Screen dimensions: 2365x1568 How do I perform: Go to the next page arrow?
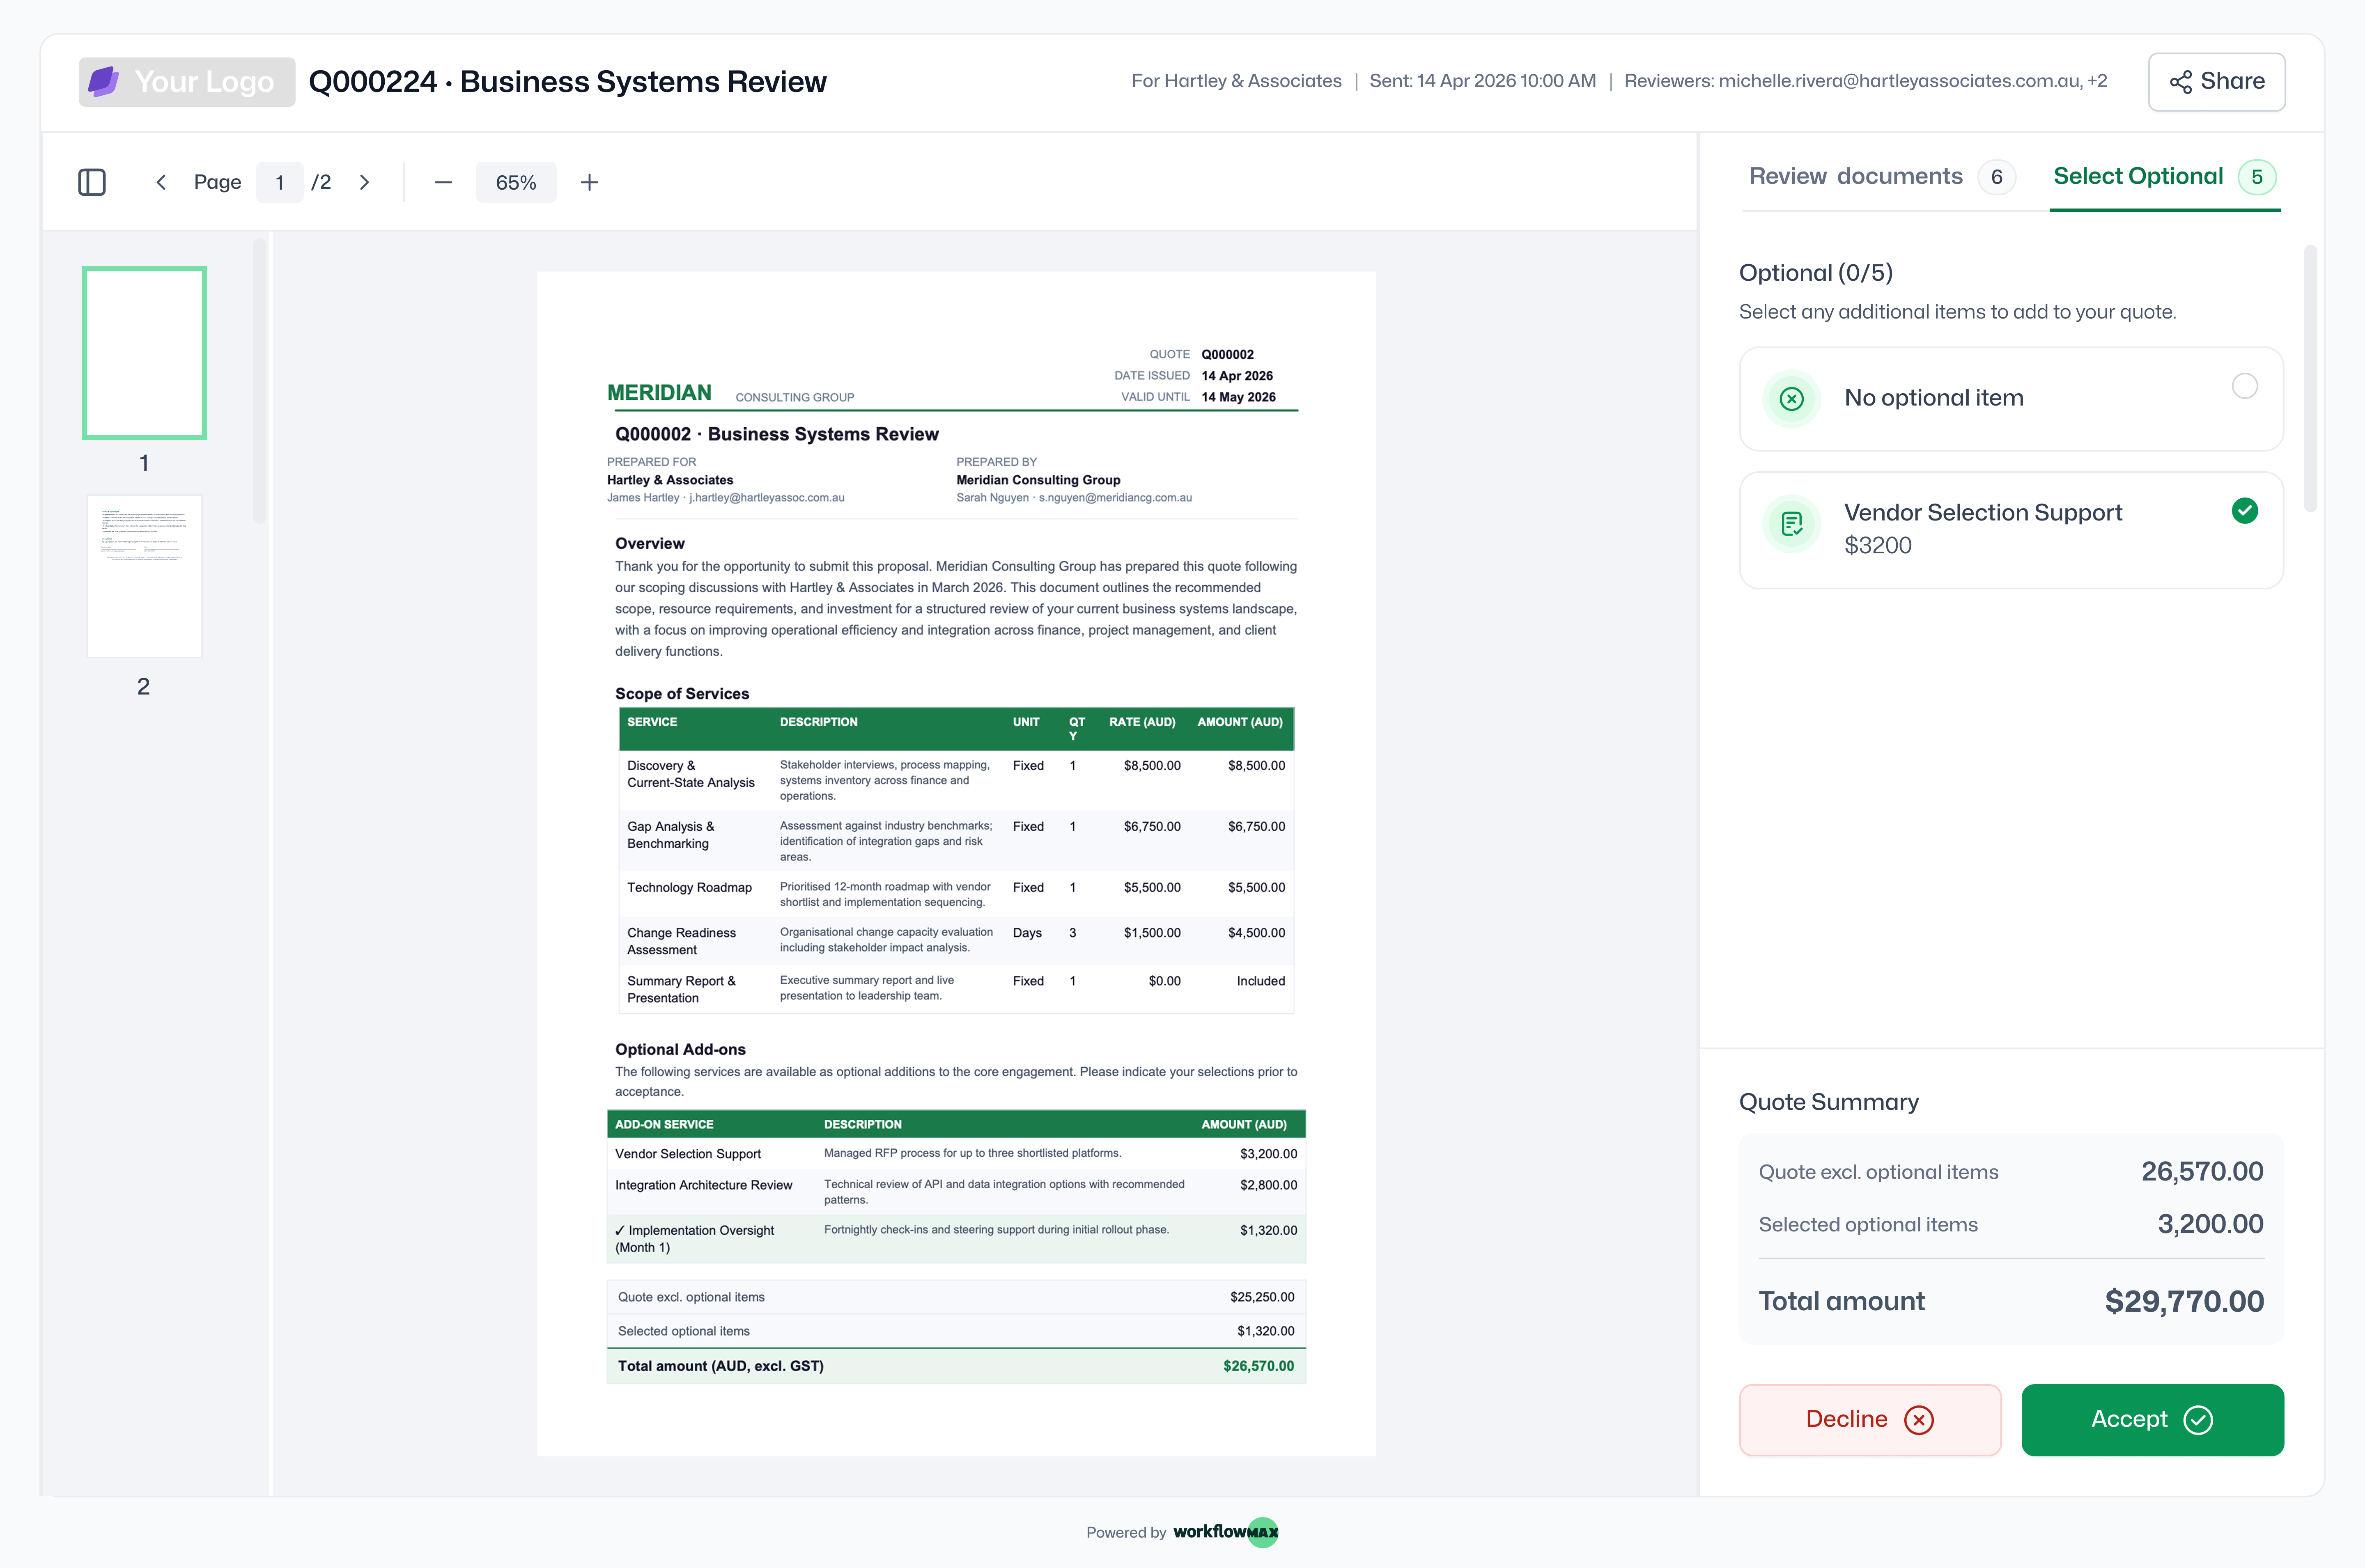click(x=365, y=182)
